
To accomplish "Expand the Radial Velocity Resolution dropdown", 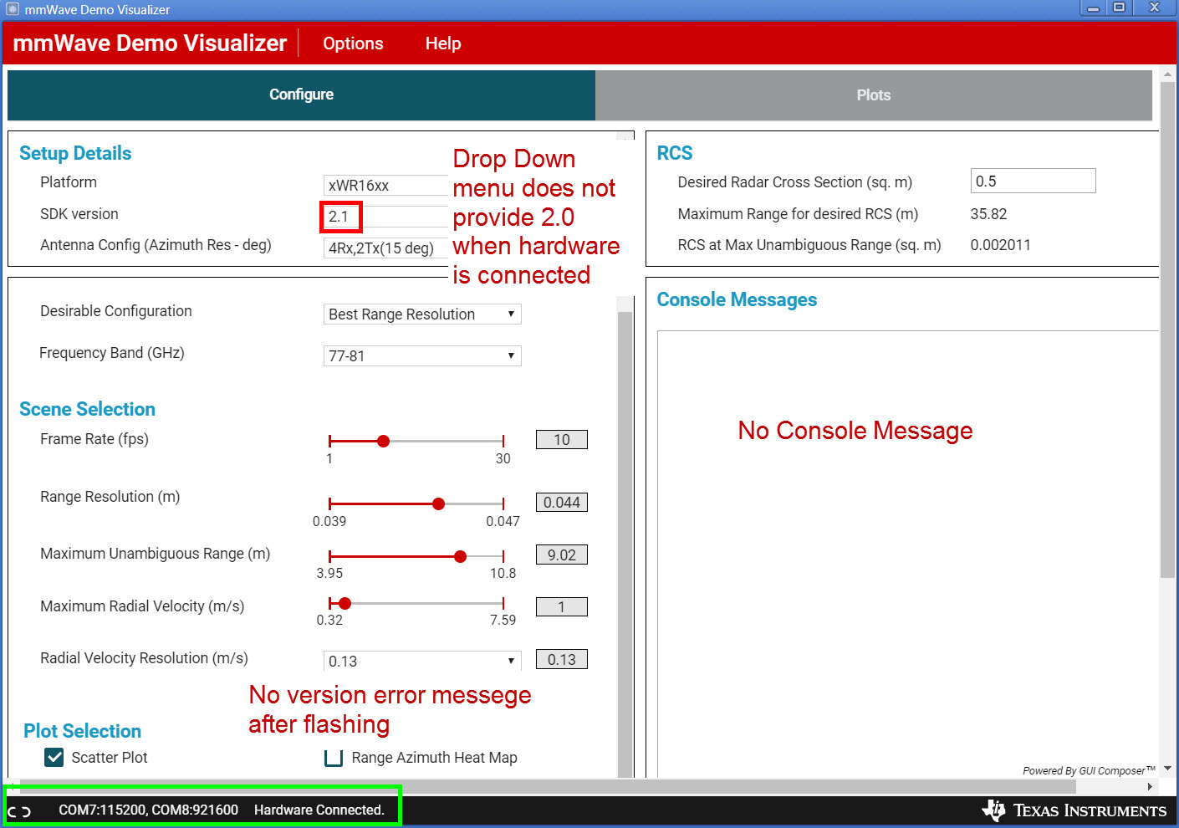I will coord(422,661).
